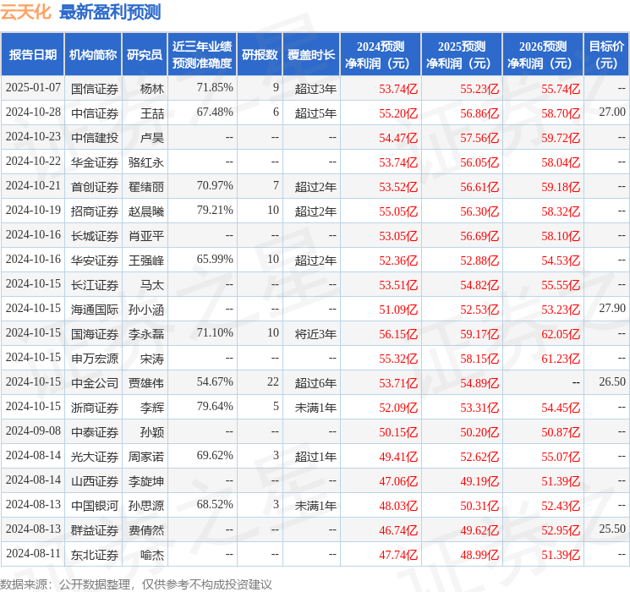Click the 2024-08-11 date cell
Image resolution: width=630 pixels, height=592 pixels.
pos(33,553)
